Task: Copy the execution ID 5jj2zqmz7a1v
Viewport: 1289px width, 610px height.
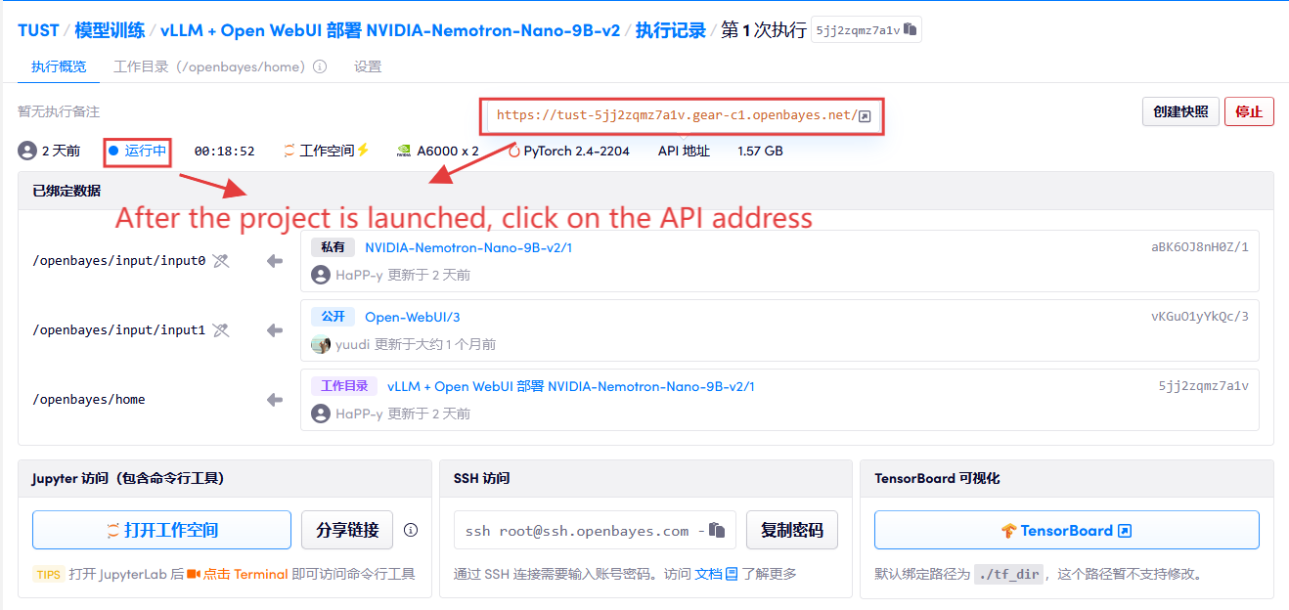Action: [911, 30]
